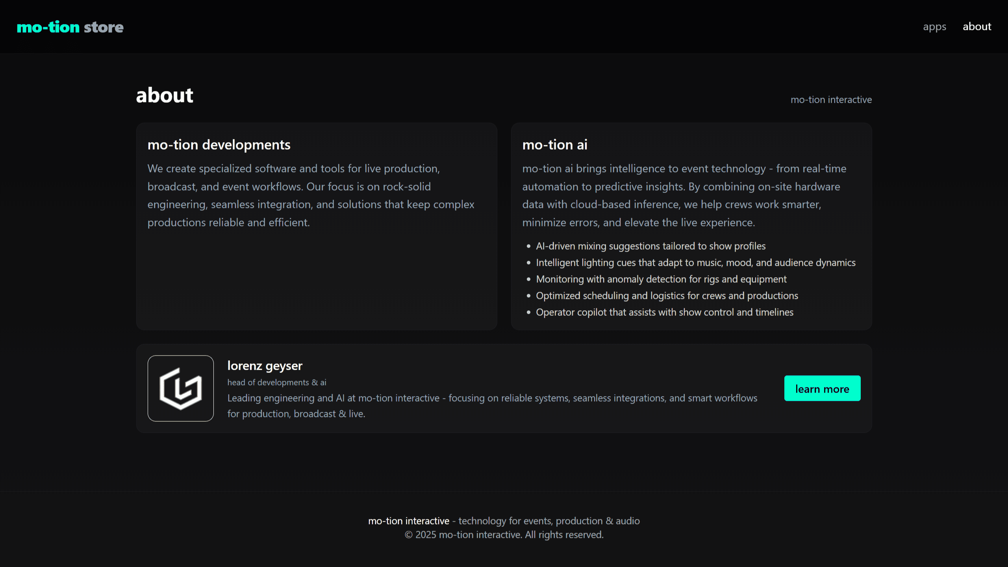
Task: Click the Optimized scheduling and logistics bullet
Action: click(x=667, y=296)
